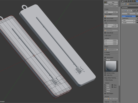Uncheck the Edges overlay checkbox
The height and width of the screenshot is (103, 138).
click(x=105, y=87)
